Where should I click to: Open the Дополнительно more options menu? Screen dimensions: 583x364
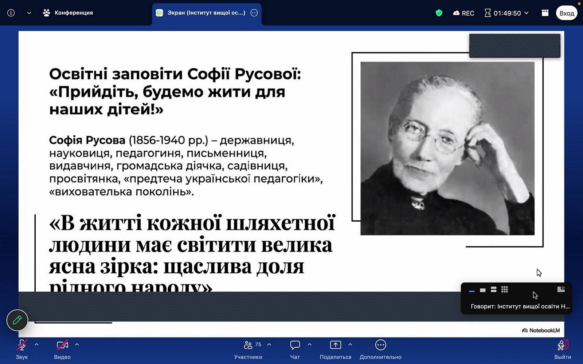[x=380, y=349]
